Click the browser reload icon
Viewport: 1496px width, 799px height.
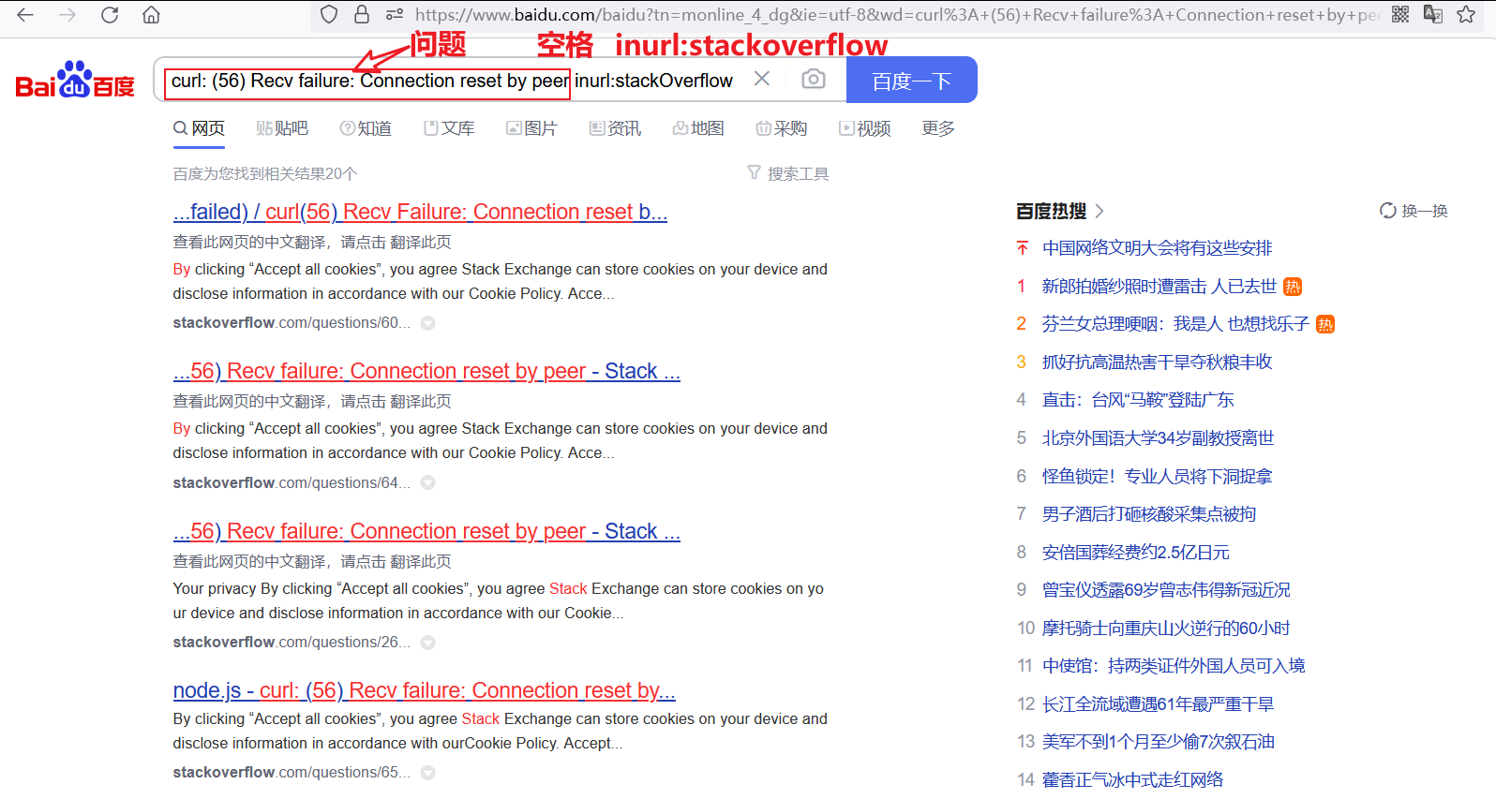110,15
